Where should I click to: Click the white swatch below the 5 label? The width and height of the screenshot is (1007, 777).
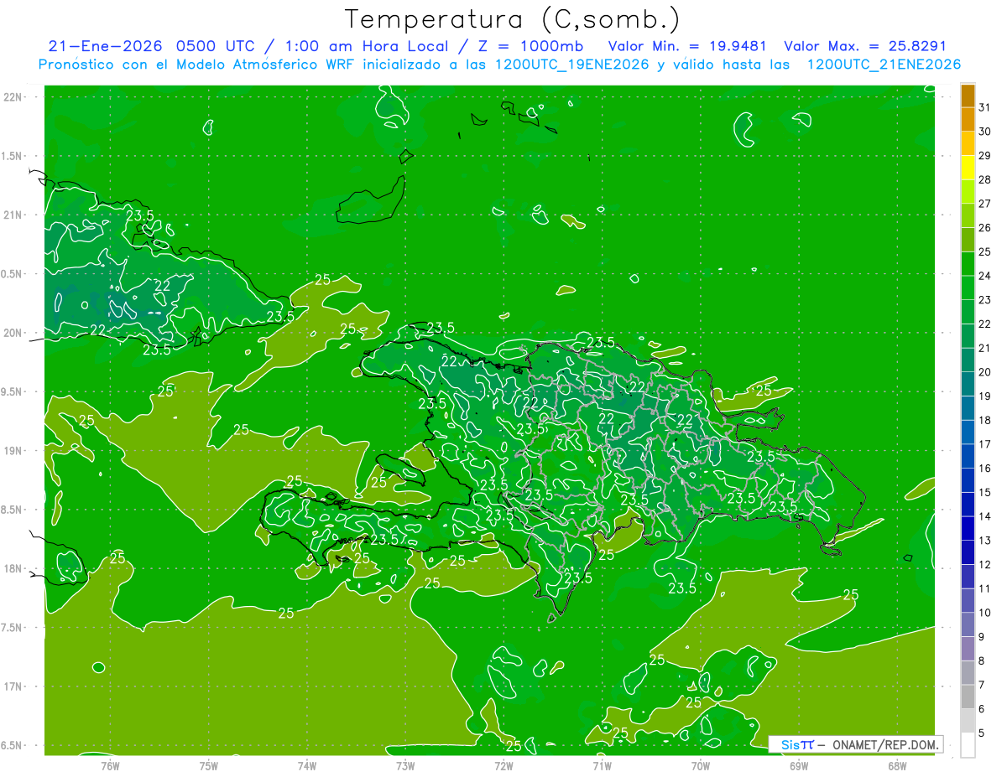pyautogui.click(x=968, y=745)
